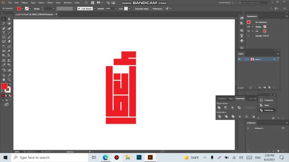289x162 pixels.
Task: Open the stroke color dropdown in control bar
Action: (x=30, y=9)
